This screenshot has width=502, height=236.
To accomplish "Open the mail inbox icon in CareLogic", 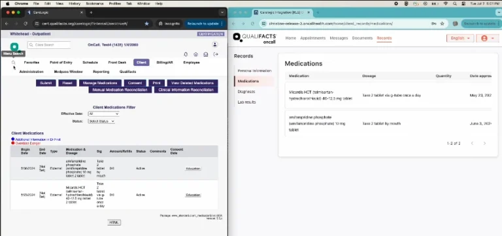I will [205, 54].
